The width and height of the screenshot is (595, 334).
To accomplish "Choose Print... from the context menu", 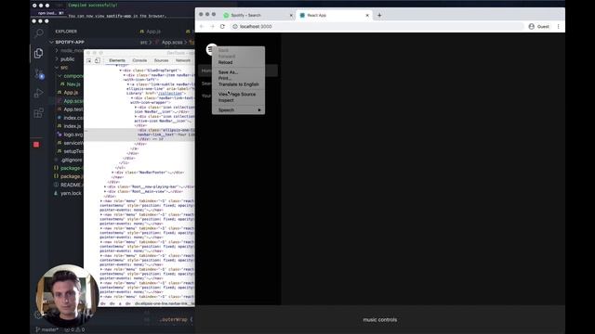I will pos(238,78).
